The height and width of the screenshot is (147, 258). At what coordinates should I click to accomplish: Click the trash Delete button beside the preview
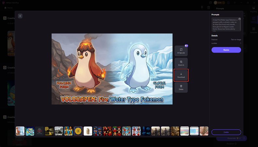(x=181, y=88)
